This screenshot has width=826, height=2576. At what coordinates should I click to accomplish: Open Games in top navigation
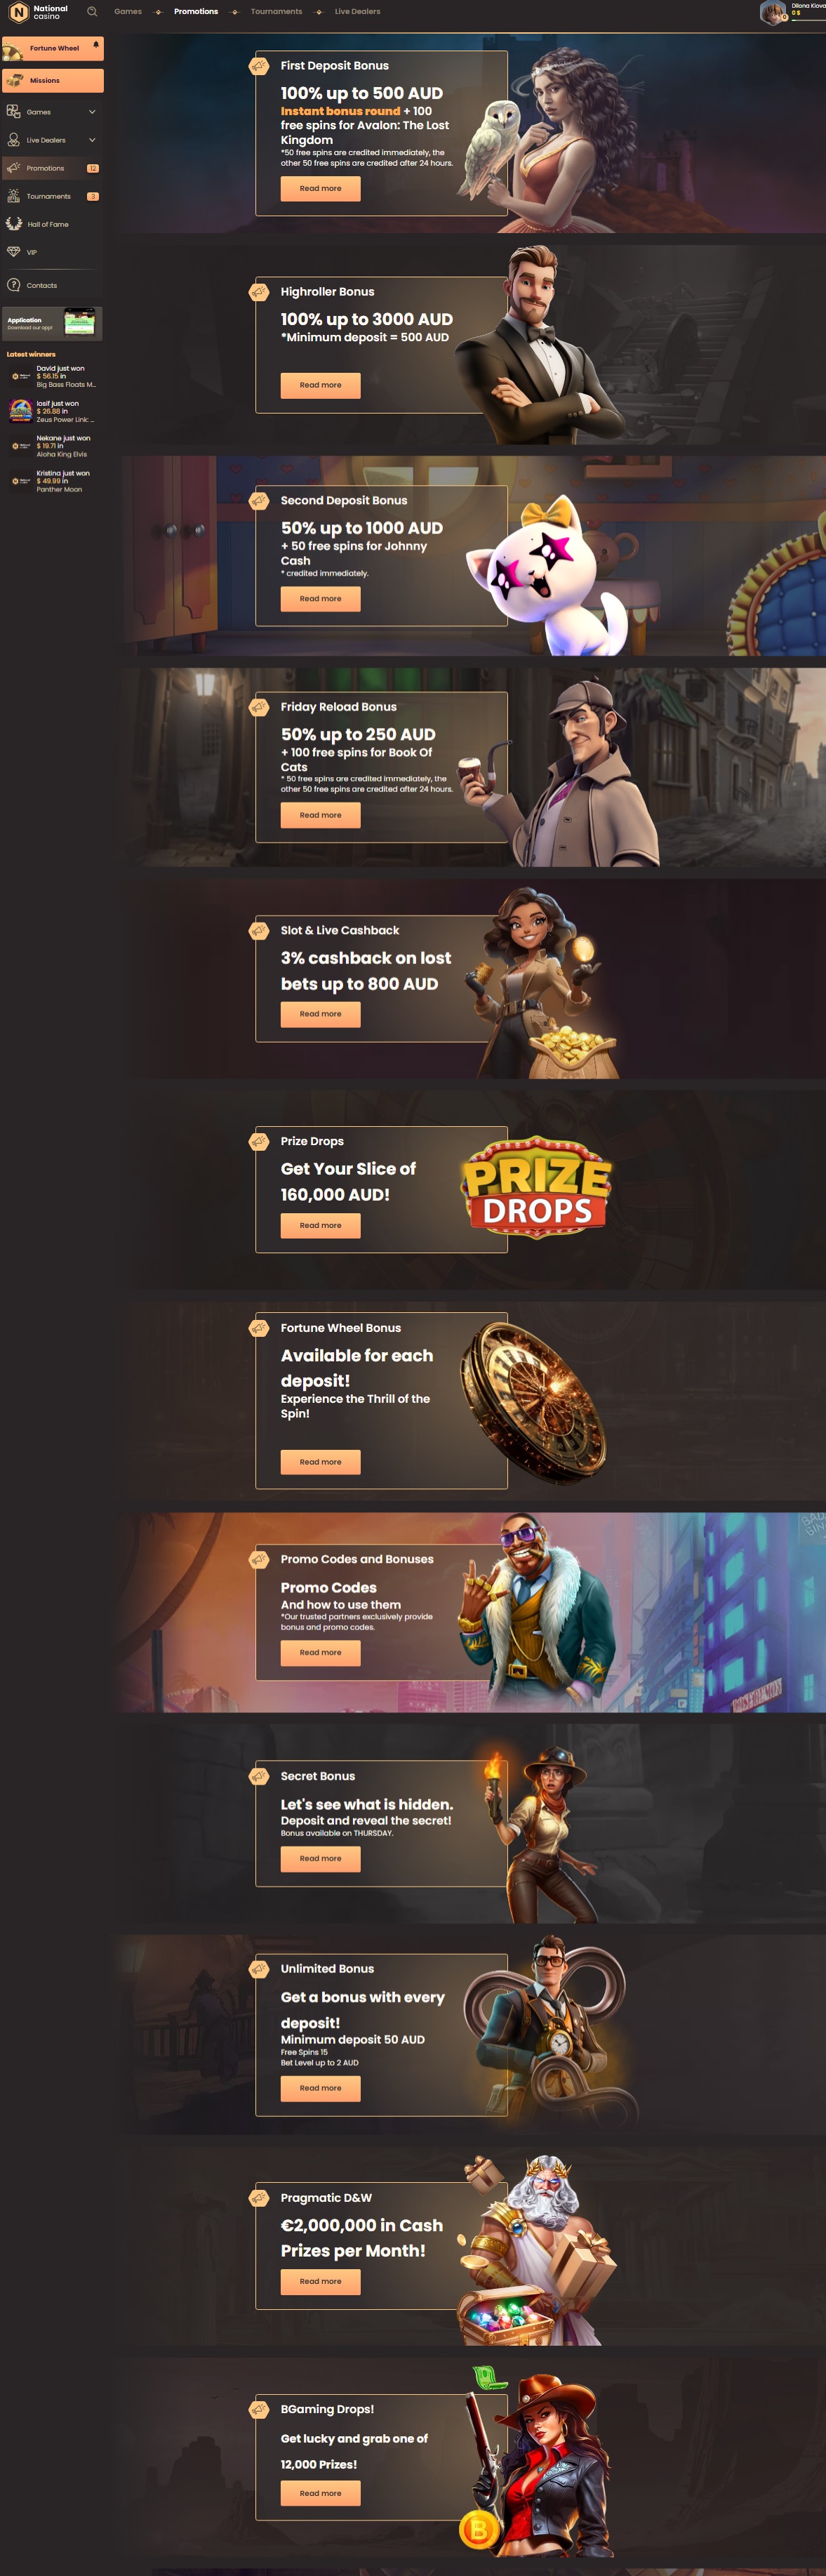point(128,12)
